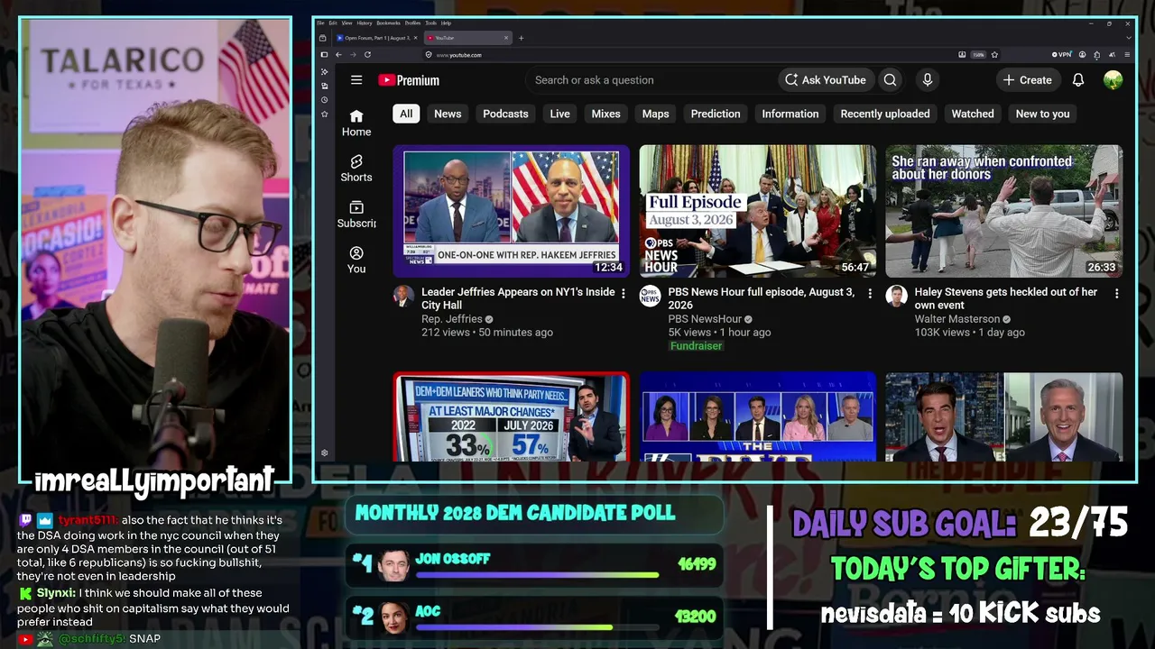Reload the YouTube page

(x=367, y=55)
